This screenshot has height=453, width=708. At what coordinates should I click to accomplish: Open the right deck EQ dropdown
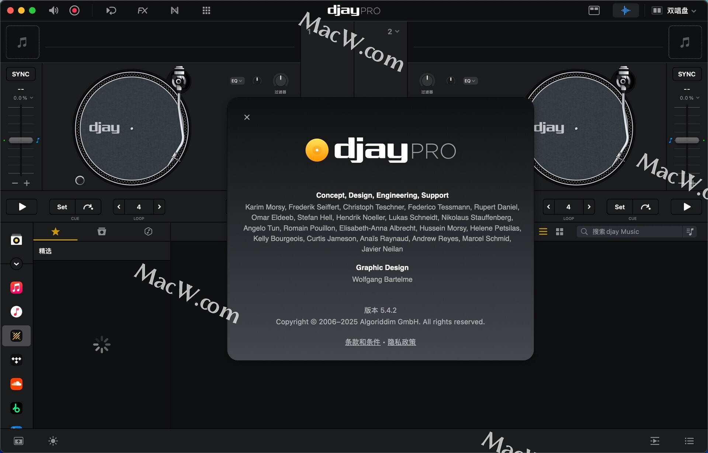click(470, 81)
